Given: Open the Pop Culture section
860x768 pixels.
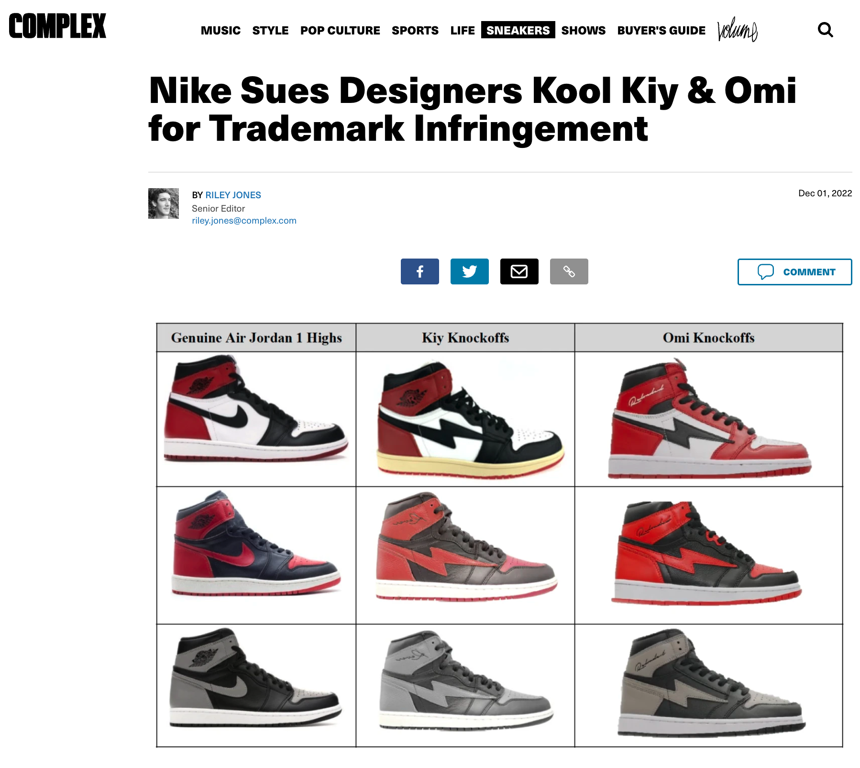Looking at the screenshot, I should point(340,30).
